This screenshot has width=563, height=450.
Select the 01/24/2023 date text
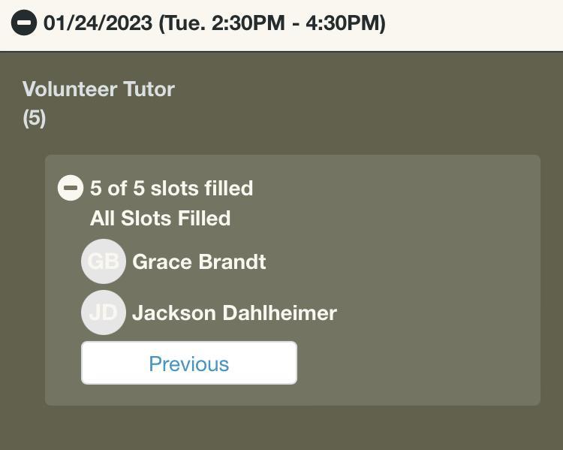tap(98, 23)
